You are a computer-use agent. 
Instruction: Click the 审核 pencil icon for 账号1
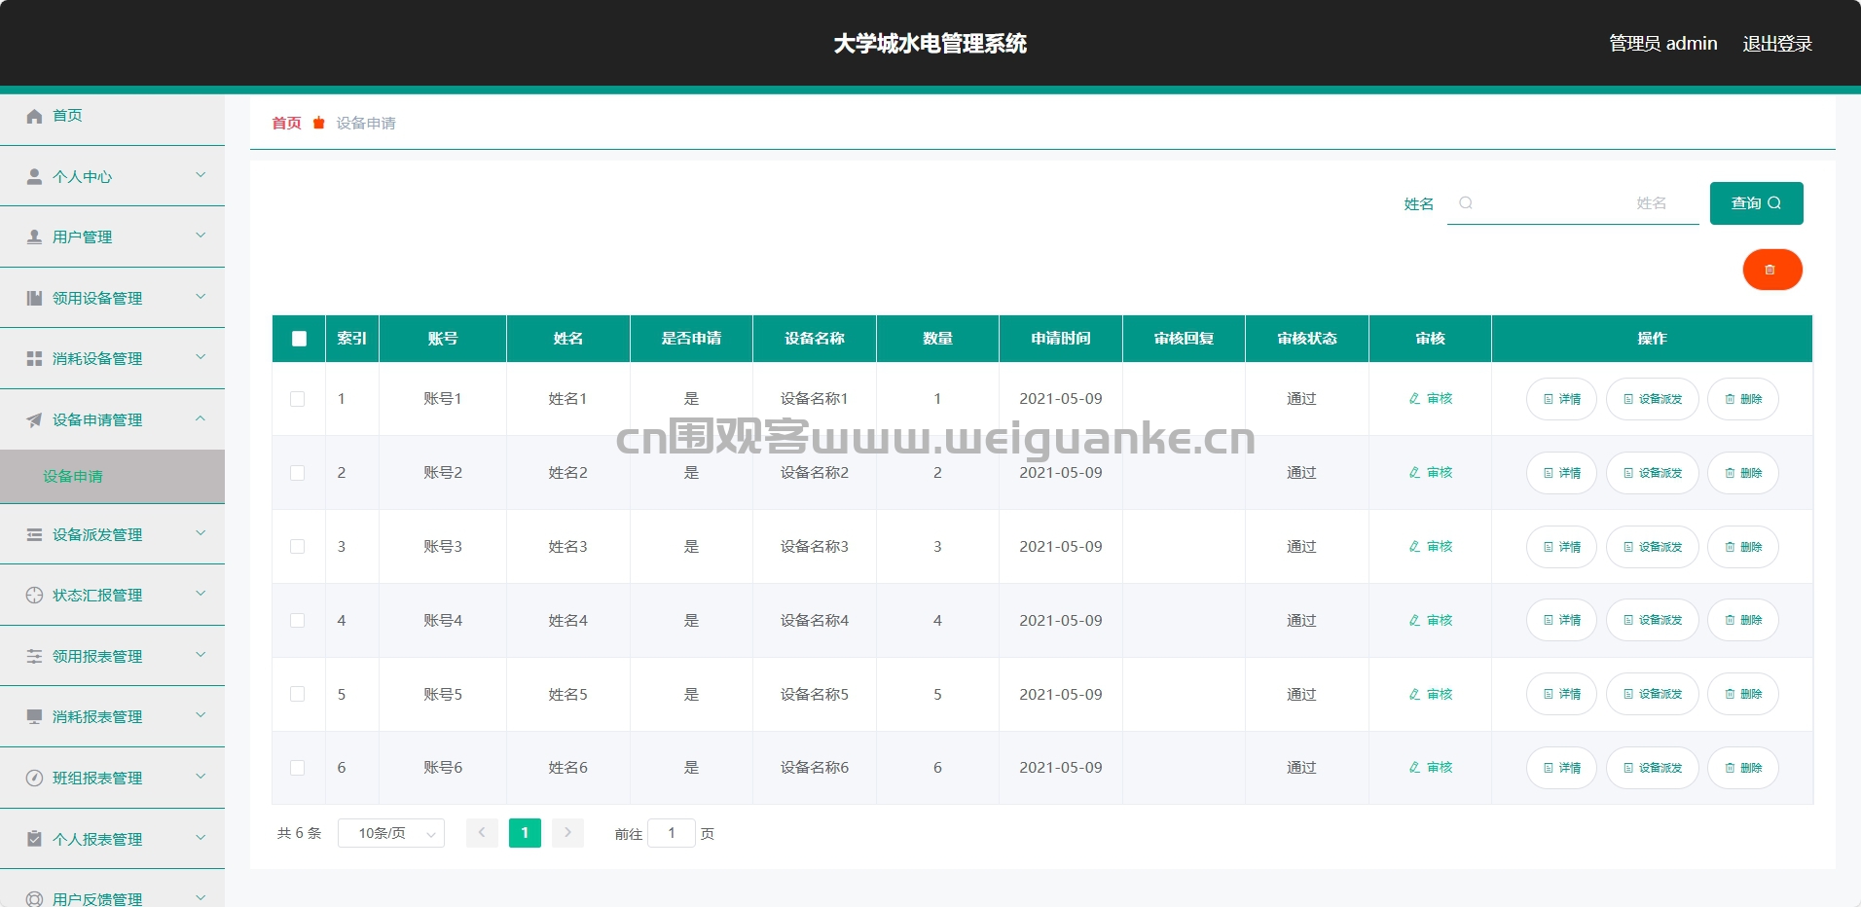[x=1414, y=399]
